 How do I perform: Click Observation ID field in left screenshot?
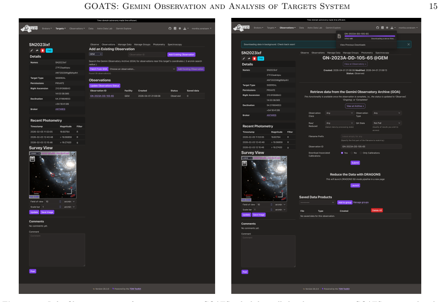147,55
